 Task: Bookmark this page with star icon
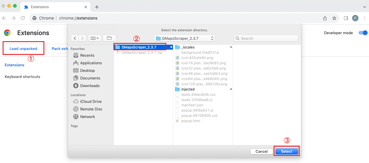(x=334, y=18)
